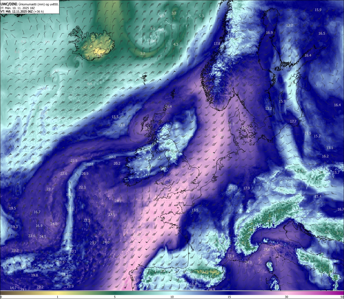Click the color scale label 1
This screenshot has width=344, height=299.
58,297
